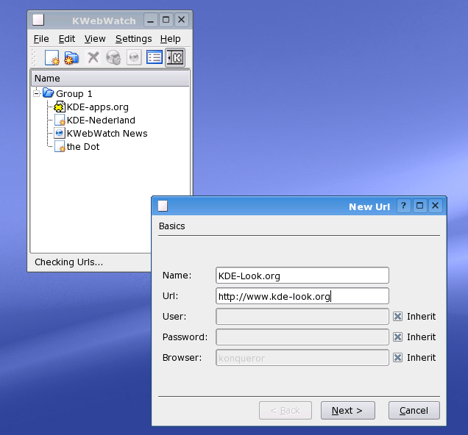Click the KWebWatch window menu icon
Viewport: 468px width, 435px height.
click(38, 20)
